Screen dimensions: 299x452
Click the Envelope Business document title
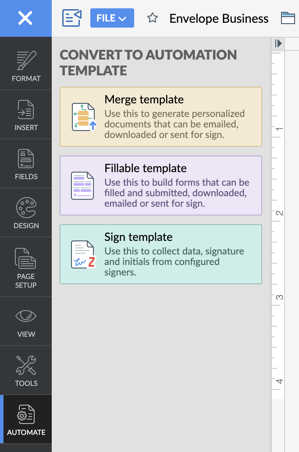pos(219,18)
